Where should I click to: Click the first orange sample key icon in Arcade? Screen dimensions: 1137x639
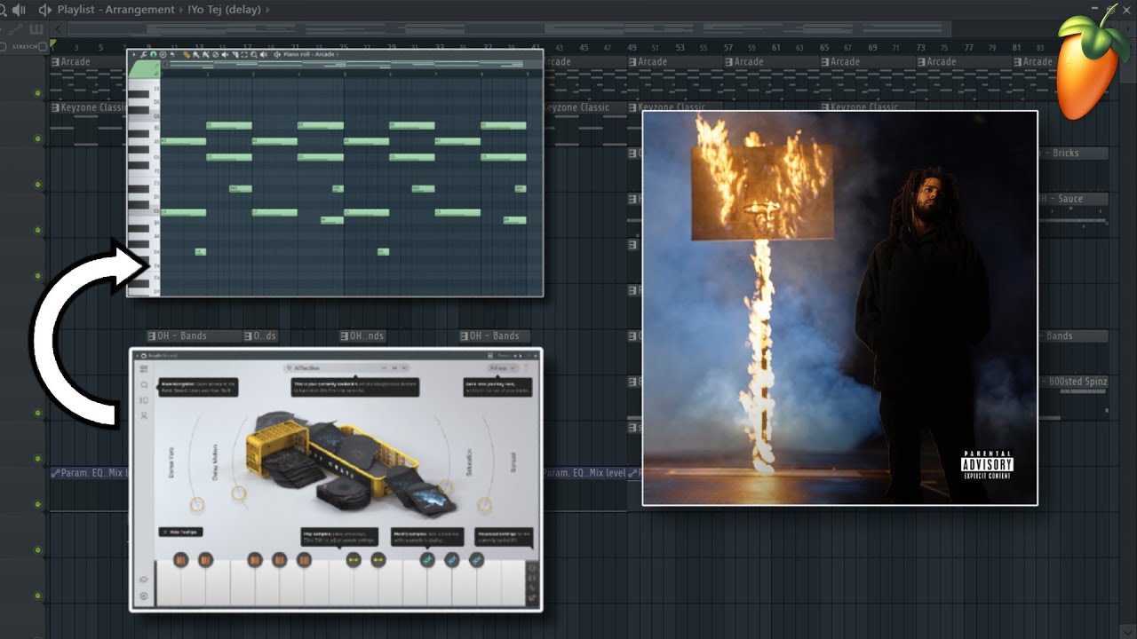[x=180, y=560]
